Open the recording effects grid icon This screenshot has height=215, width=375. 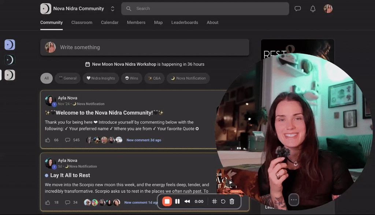pyautogui.click(x=215, y=201)
